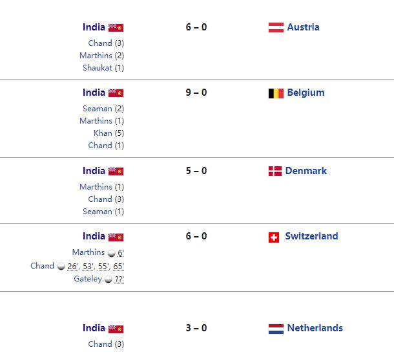Click goal ball icon next to Gateley
The height and width of the screenshot is (363, 394).
(108, 280)
